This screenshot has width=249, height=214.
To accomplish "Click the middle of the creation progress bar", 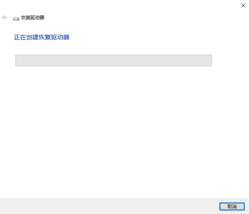I will point(114,60).
